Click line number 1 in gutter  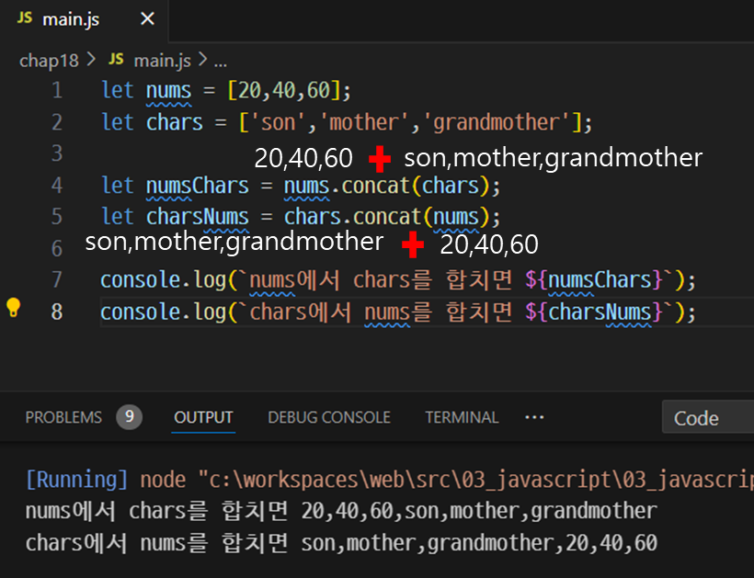pyautogui.click(x=57, y=90)
